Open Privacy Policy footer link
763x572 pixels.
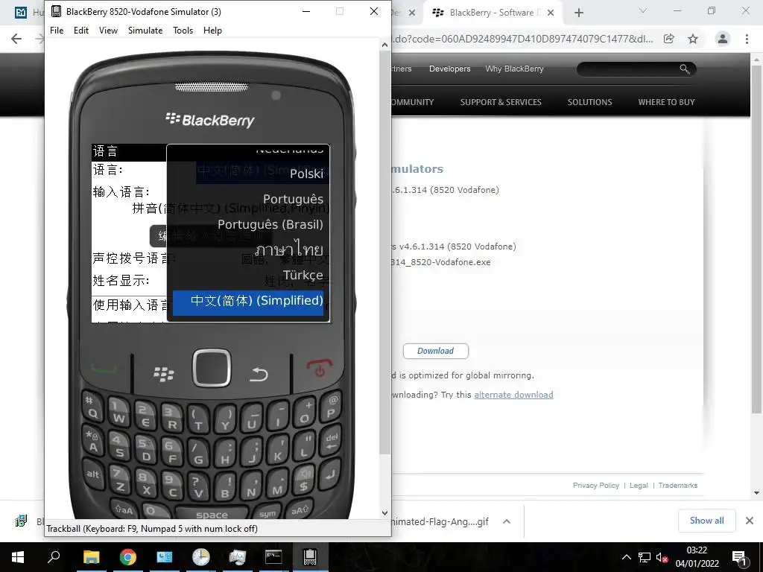[x=595, y=486]
